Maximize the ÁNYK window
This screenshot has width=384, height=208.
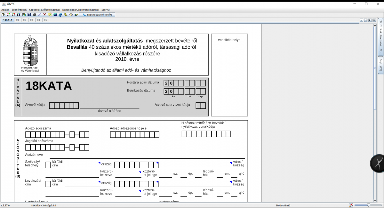366,4
